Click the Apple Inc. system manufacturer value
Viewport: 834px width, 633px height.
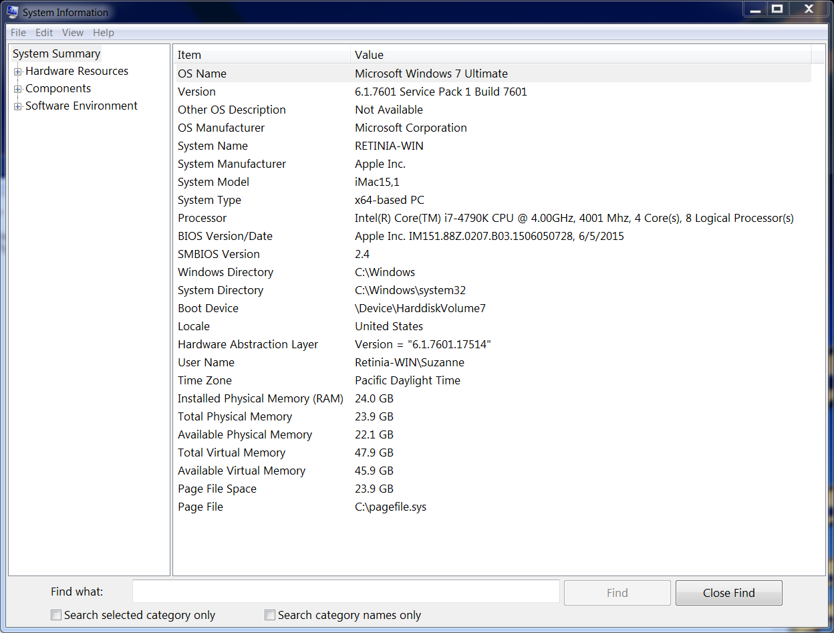(380, 164)
